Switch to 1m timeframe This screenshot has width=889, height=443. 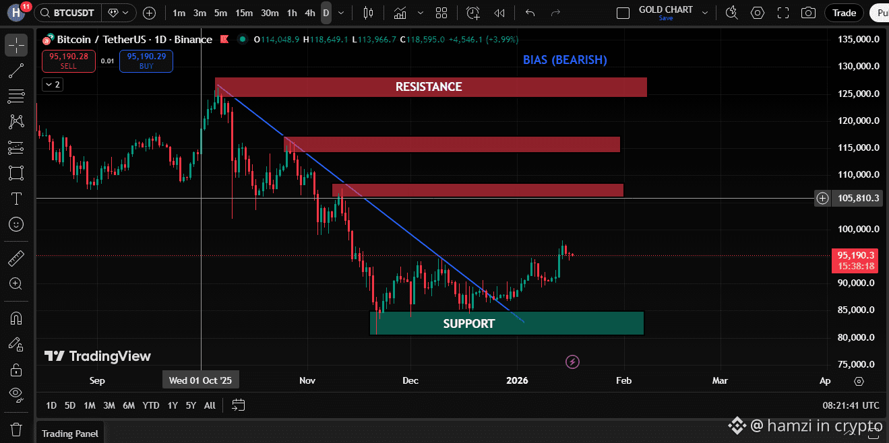(179, 13)
